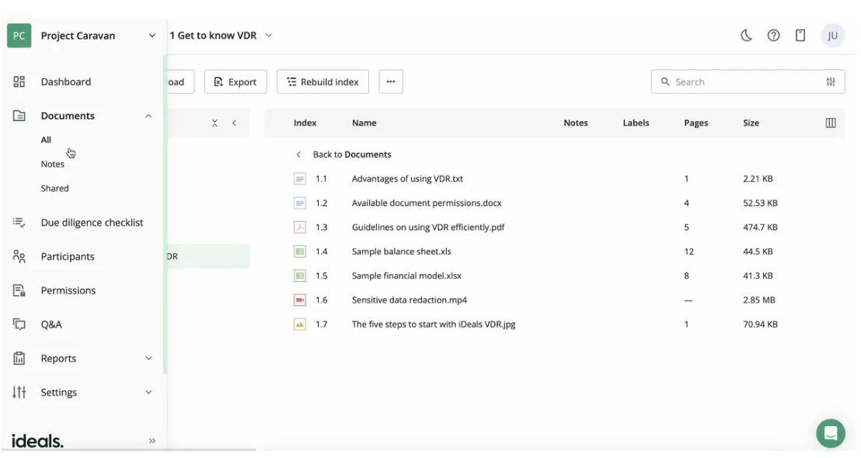Select All under Documents

[46, 140]
